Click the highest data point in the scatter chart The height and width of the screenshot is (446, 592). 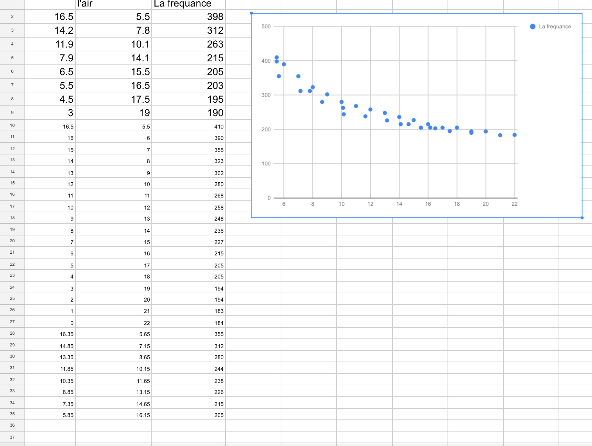tap(277, 58)
